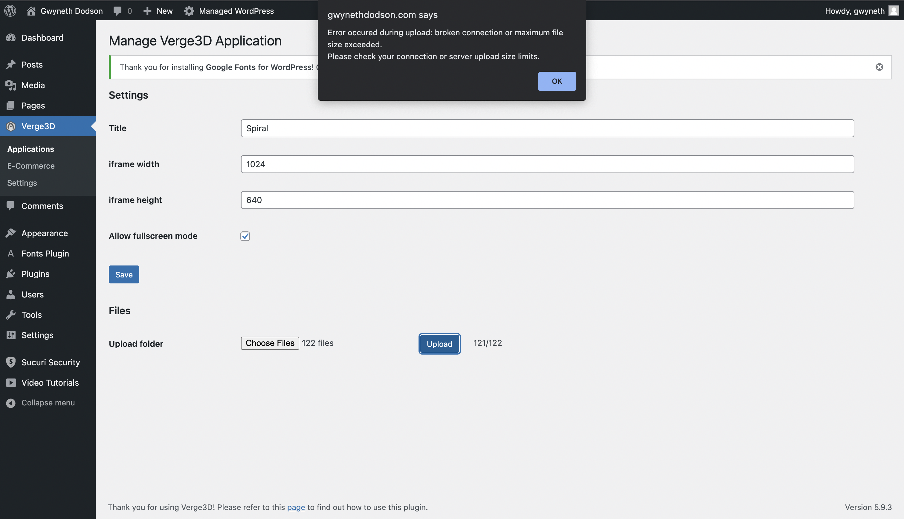Open Sucuri Security menu

[48, 362]
